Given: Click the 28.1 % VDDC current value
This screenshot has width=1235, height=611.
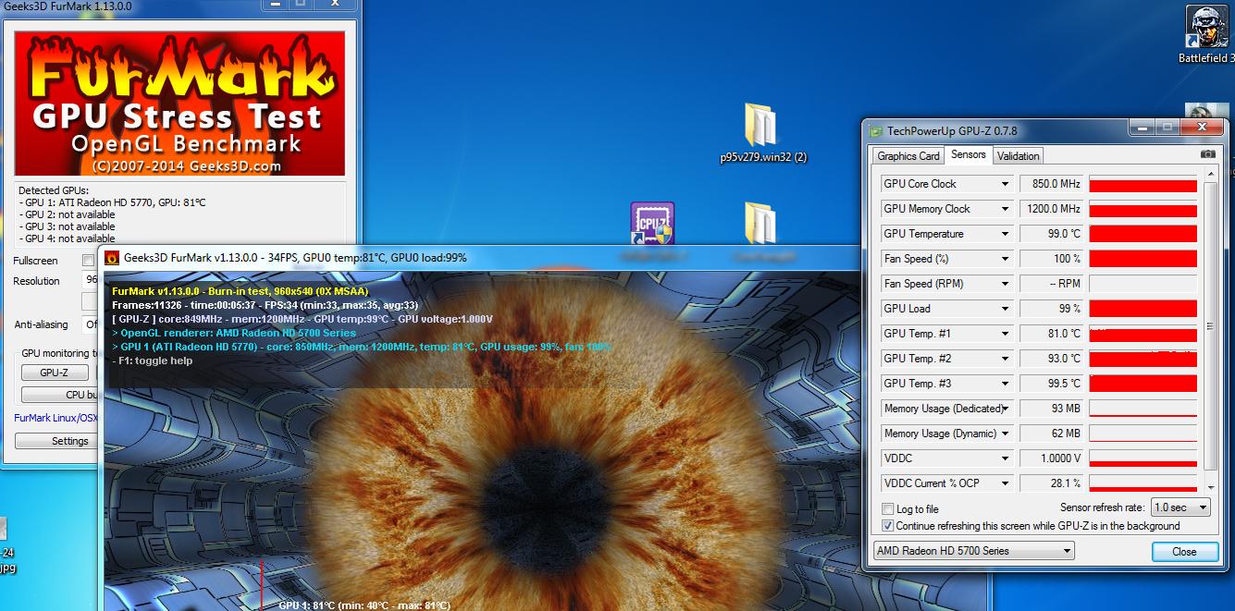Looking at the screenshot, I should coord(1052,483).
